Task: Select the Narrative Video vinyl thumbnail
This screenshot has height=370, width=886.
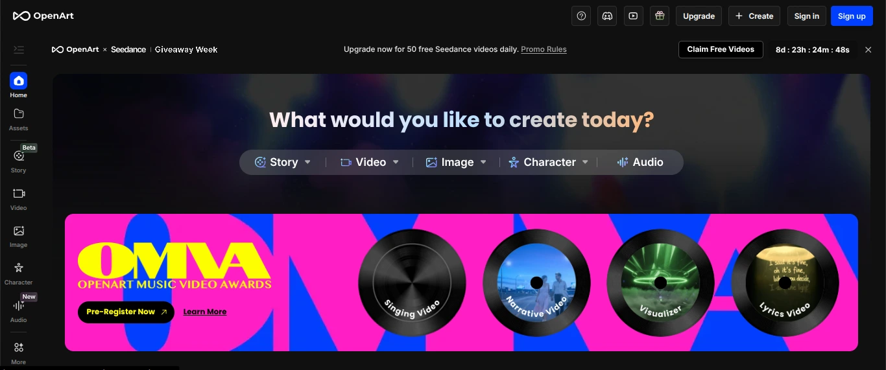Action: [x=536, y=283]
